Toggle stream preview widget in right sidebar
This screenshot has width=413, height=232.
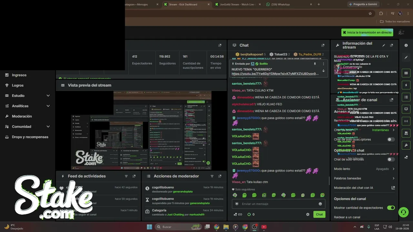[x=406, y=73]
